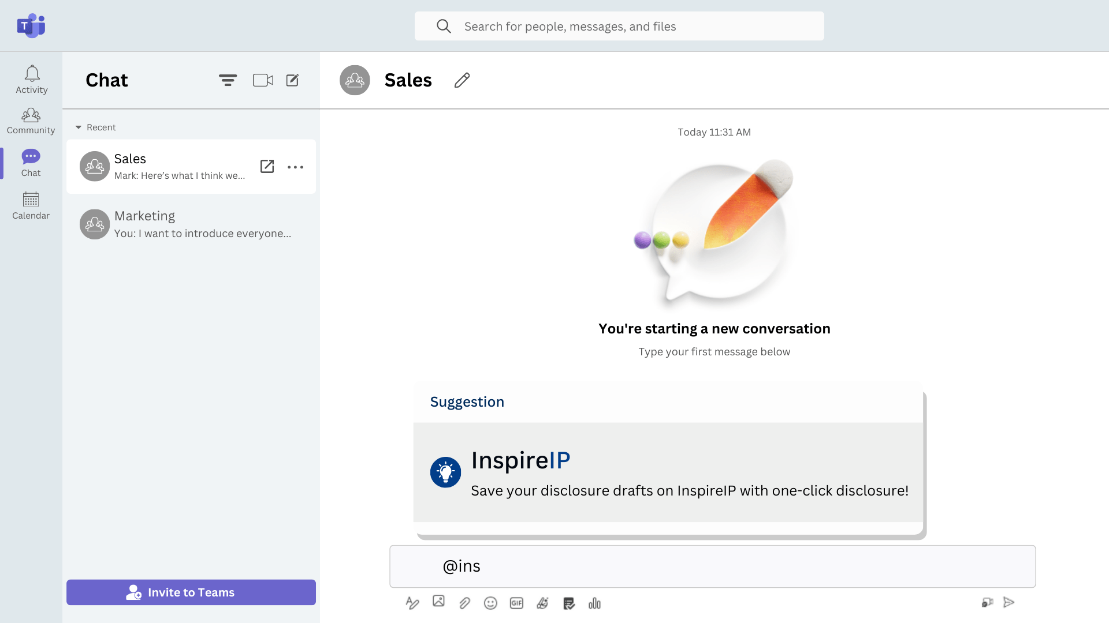Open the Sales chat options menu

coord(296,167)
